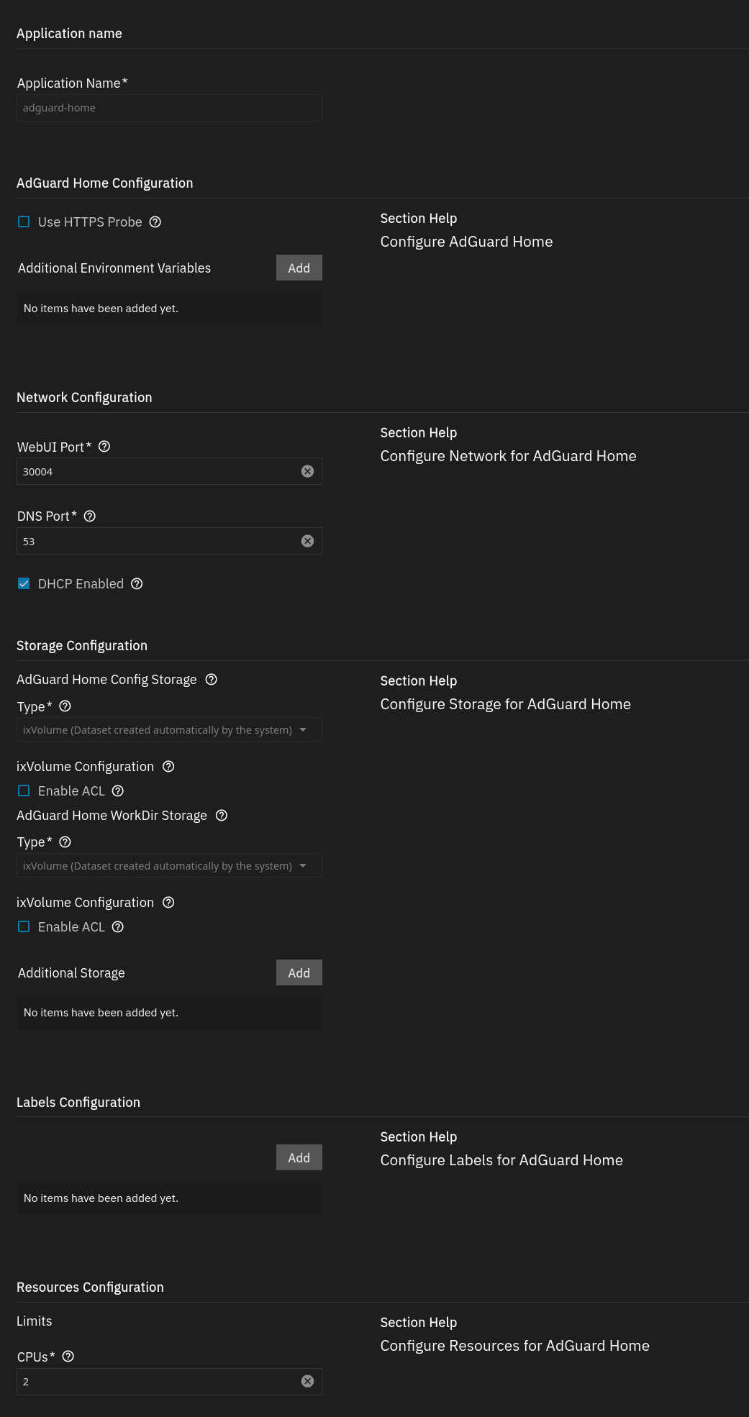Clear the DNS Port value 53
749x1417 pixels.
click(307, 541)
